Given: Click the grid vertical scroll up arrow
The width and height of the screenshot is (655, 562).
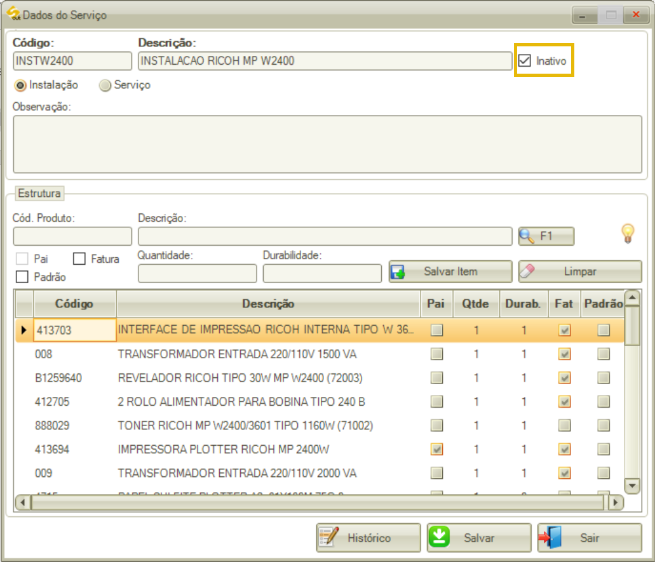Looking at the screenshot, I should (632, 298).
